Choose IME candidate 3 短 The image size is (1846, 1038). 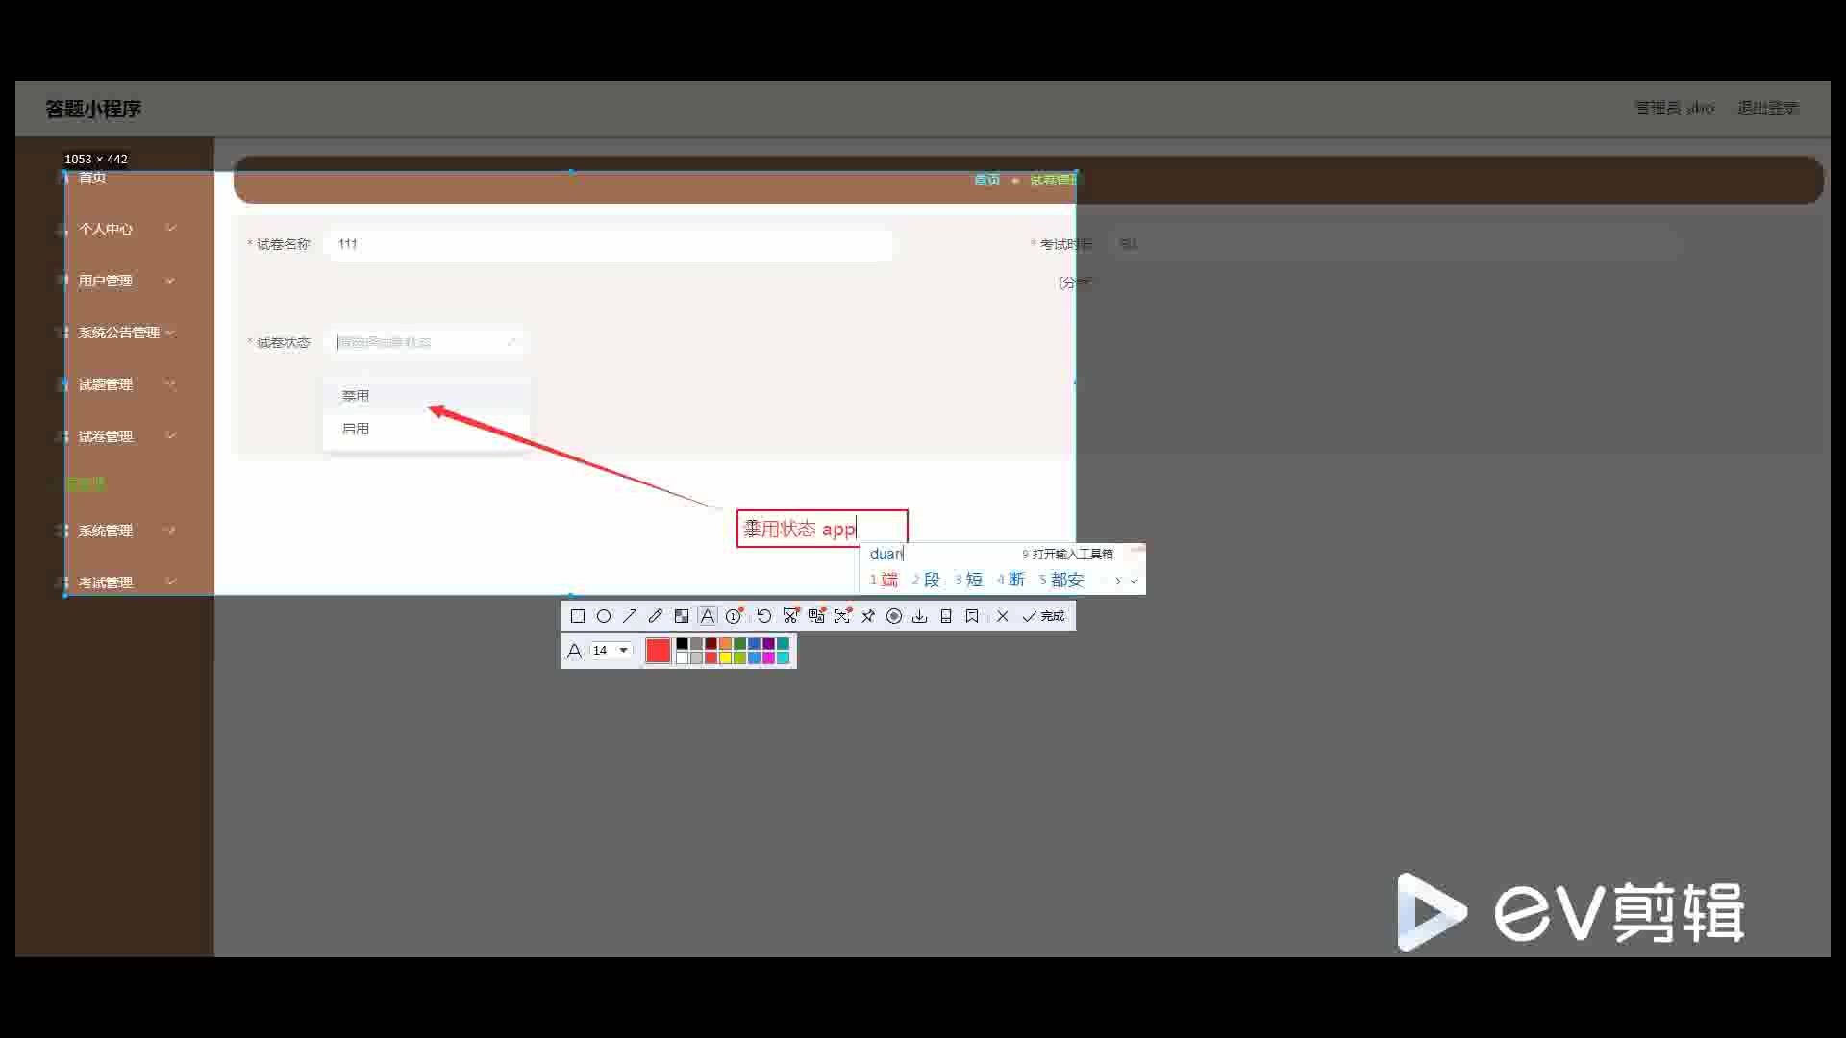tap(968, 580)
